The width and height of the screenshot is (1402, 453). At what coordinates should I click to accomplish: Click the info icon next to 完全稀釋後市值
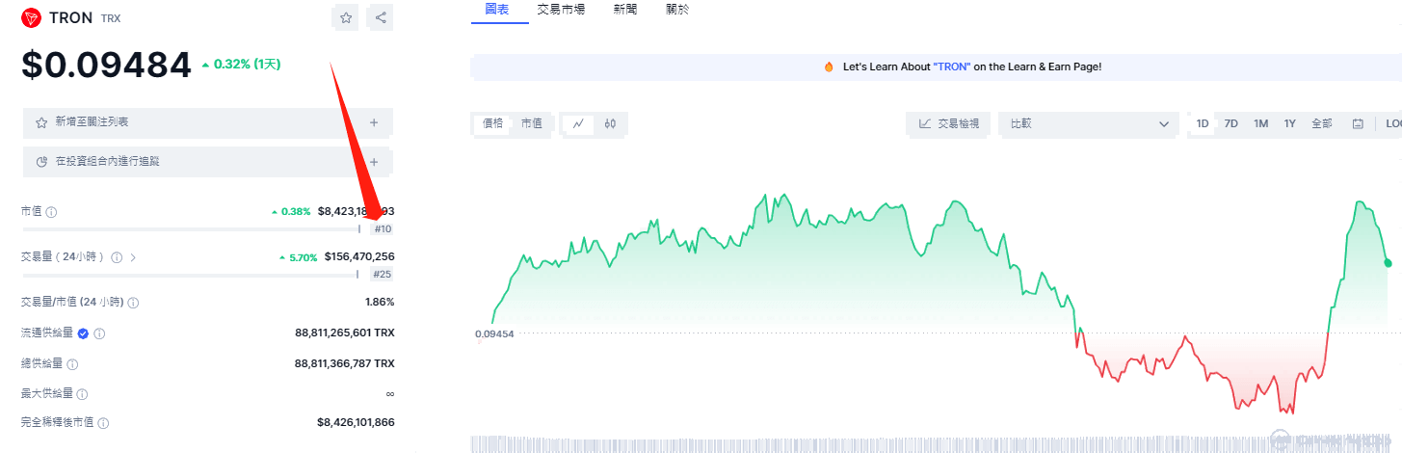click(103, 423)
